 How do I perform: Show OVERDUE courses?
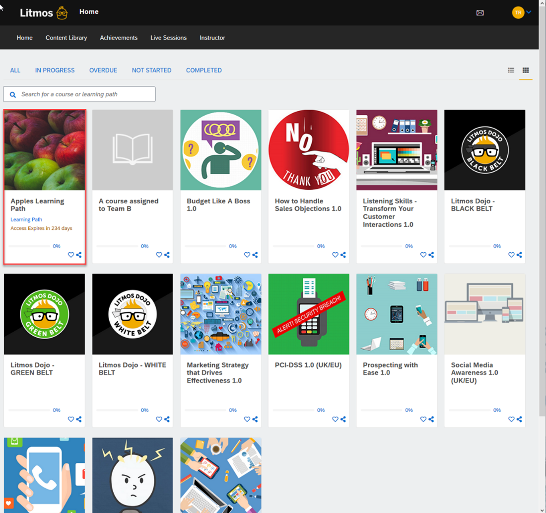click(103, 71)
